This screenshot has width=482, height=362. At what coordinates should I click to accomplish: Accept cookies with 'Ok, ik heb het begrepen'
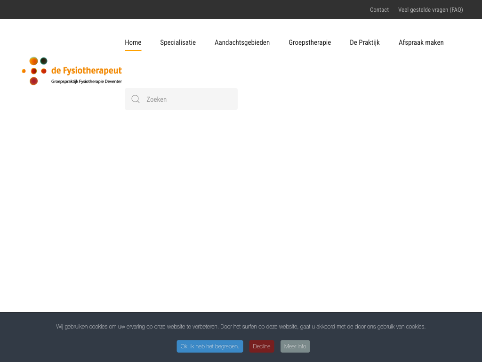pos(210,346)
